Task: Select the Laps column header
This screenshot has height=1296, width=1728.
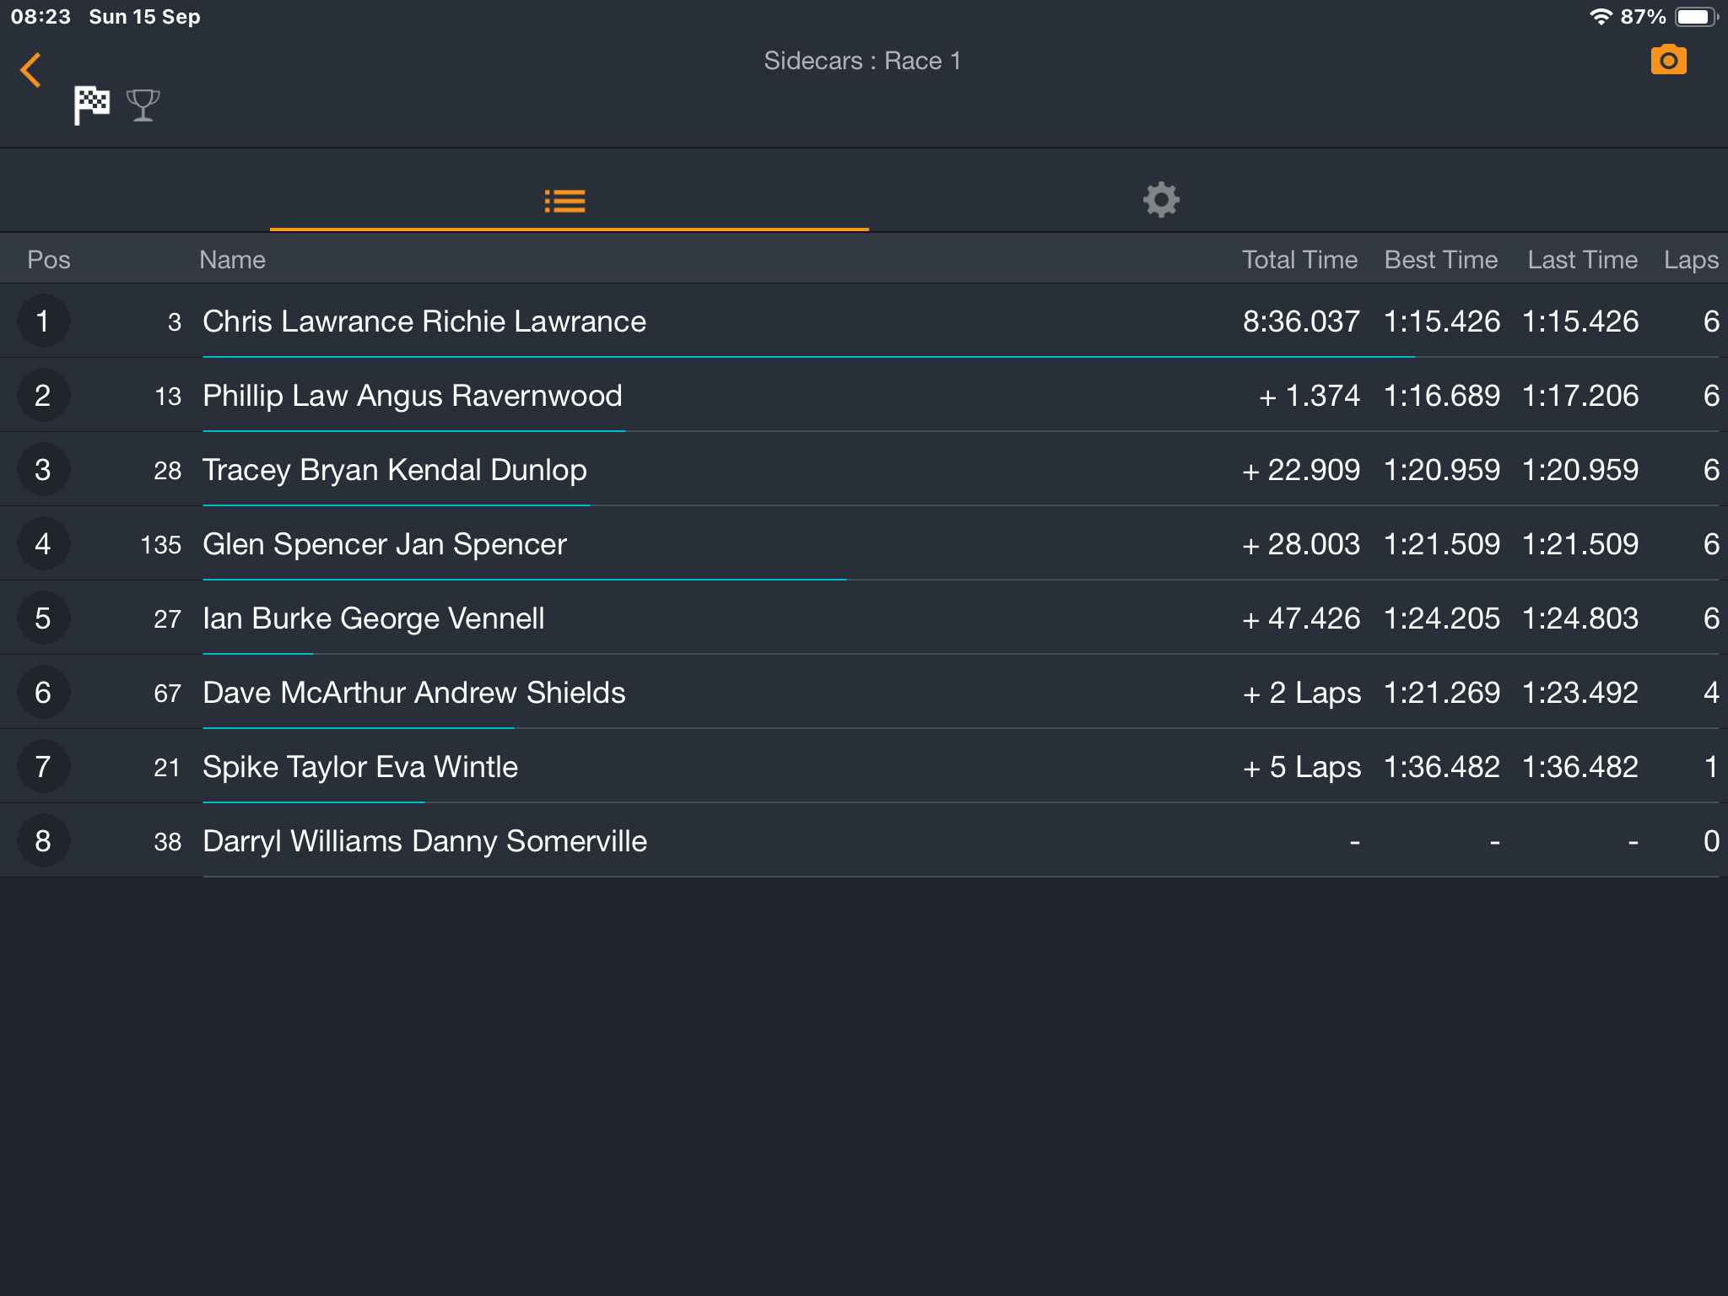Action: pos(1691,260)
